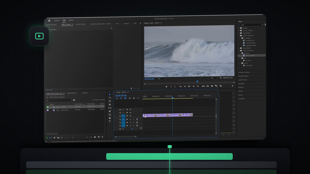
Task: Collapse the Crossfade folder
Action: pyautogui.click(x=240, y=38)
